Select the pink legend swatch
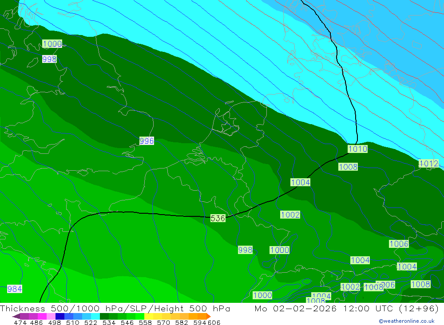This screenshot has height=325, width=444. pos(51,316)
